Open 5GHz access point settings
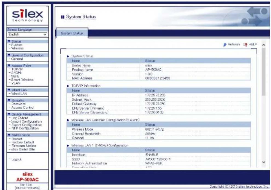Image resolution: width=271 pixels, height=190 pixels. click(x=15, y=76)
